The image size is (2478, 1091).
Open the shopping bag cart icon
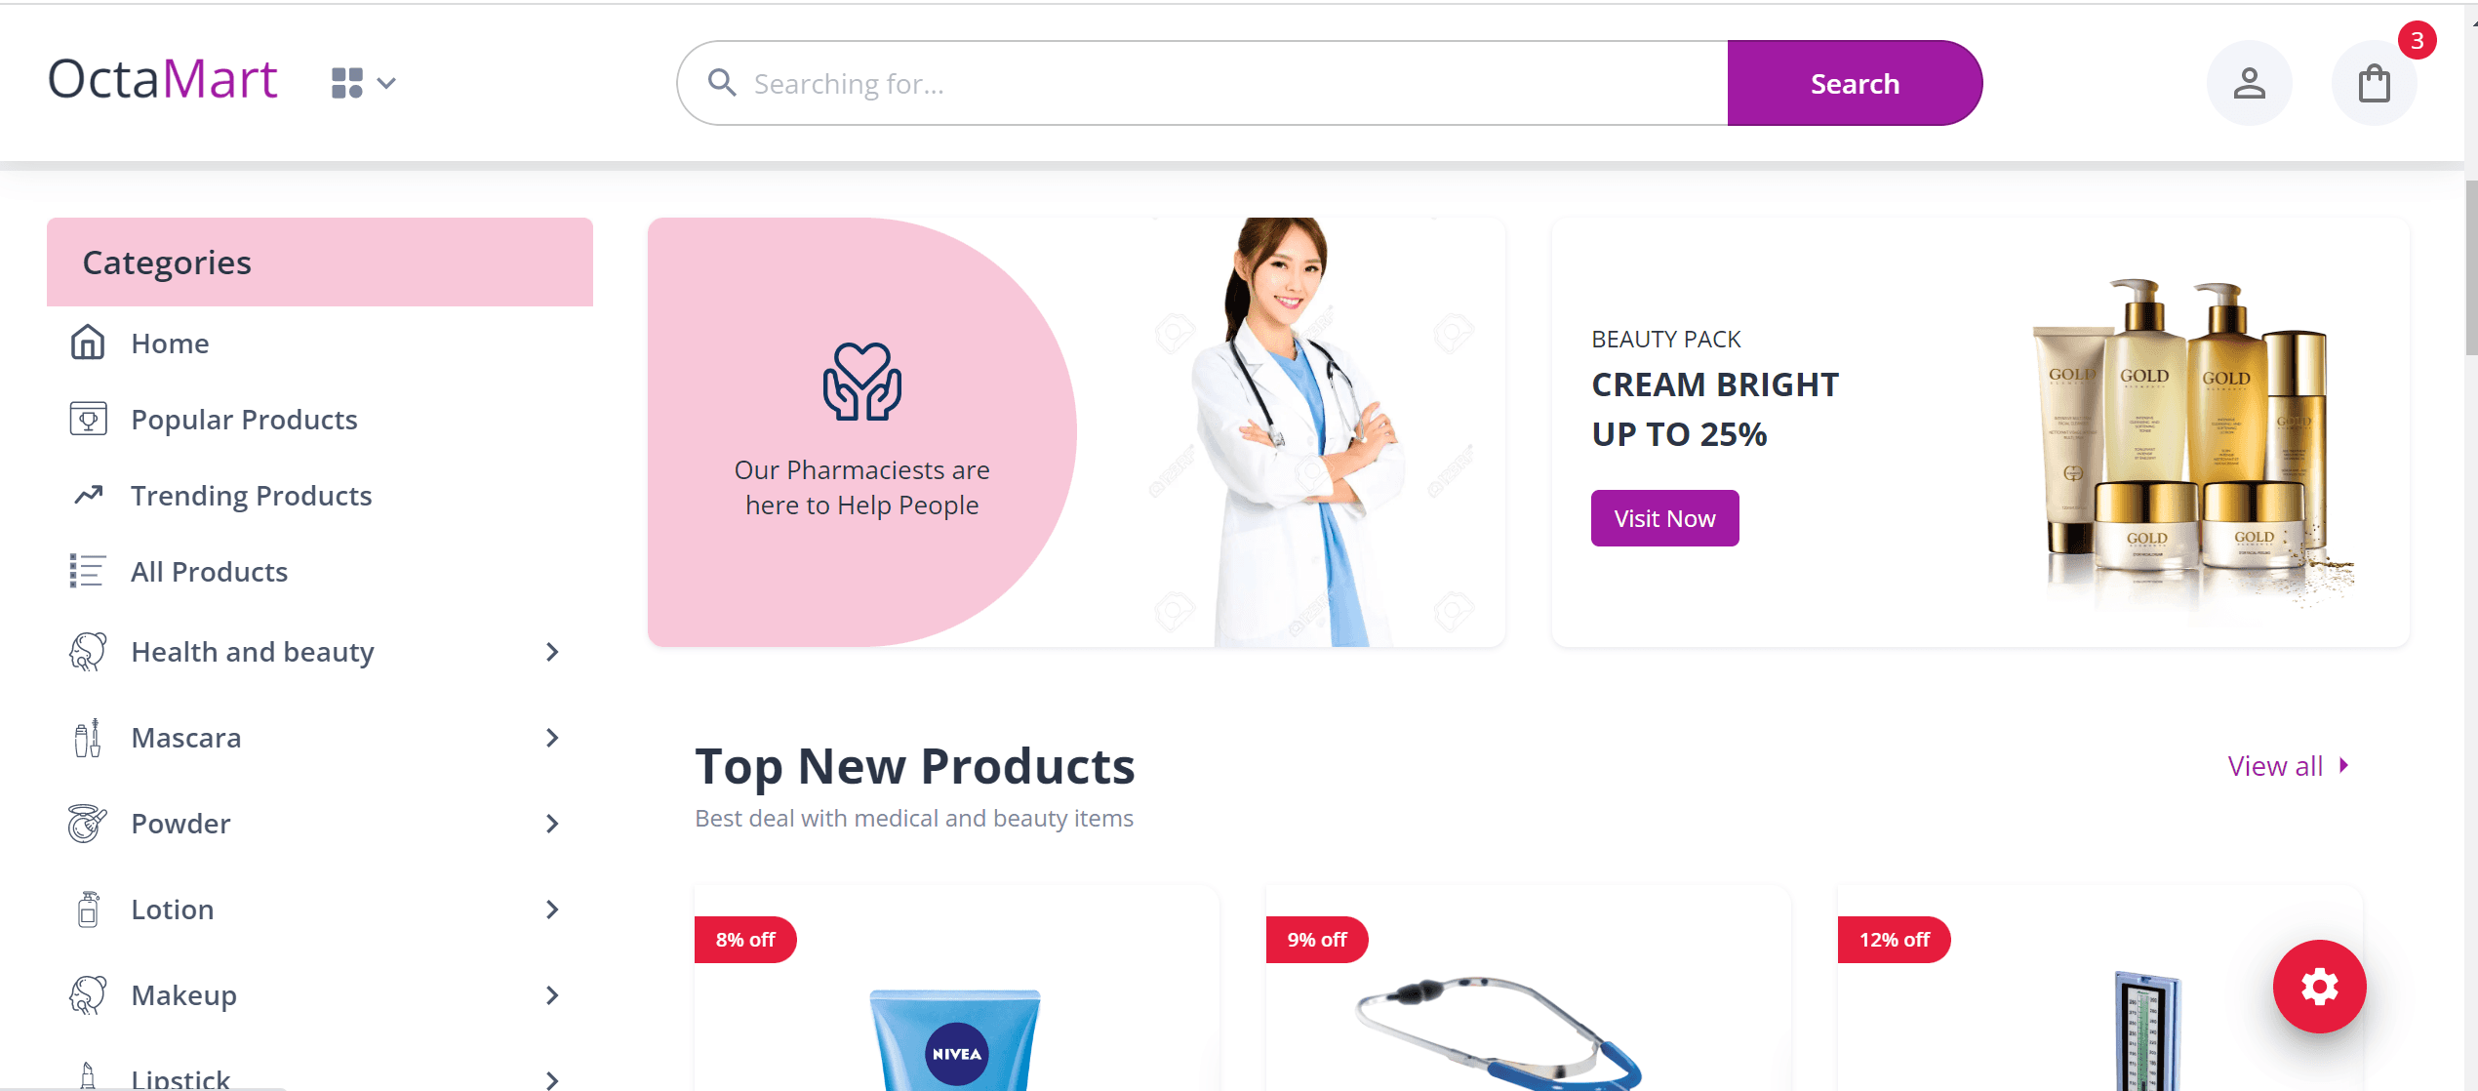tap(2374, 83)
